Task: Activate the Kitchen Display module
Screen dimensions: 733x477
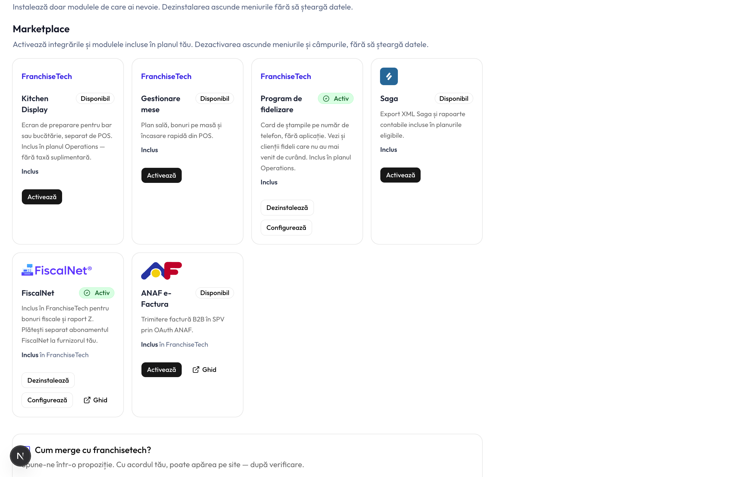Action: (x=42, y=197)
